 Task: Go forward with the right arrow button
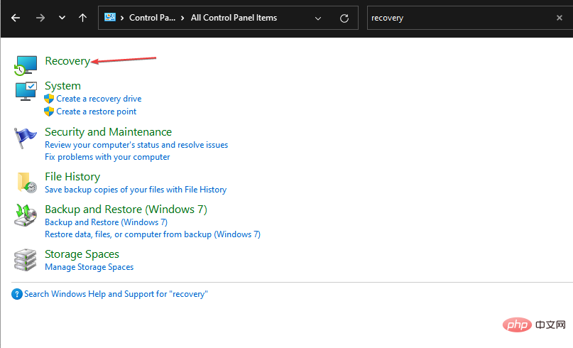coord(40,18)
